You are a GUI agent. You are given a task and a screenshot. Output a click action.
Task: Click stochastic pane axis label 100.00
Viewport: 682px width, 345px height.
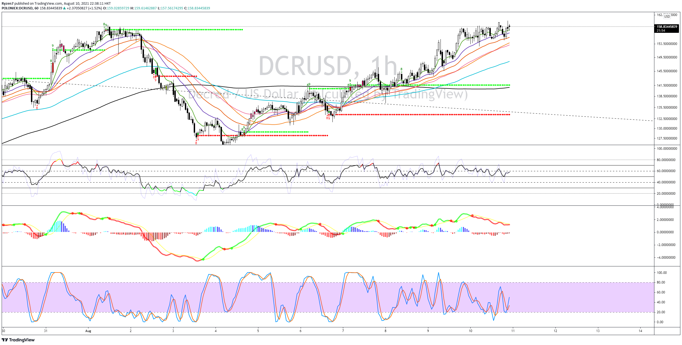coord(662,273)
